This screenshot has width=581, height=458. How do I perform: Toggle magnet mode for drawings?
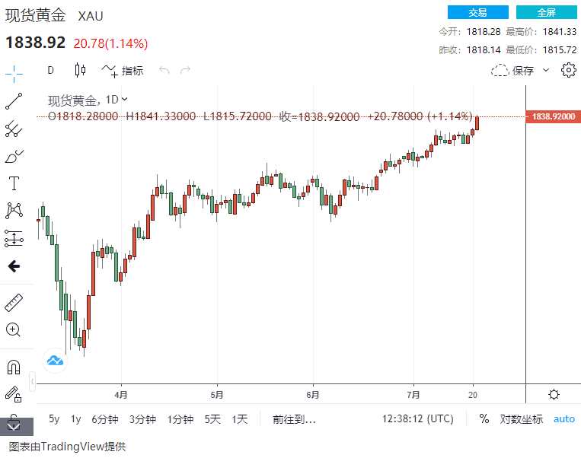[x=14, y=367]
